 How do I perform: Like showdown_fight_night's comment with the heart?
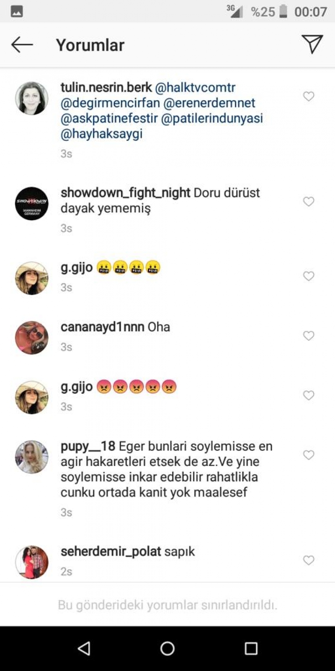click(309, 202)
